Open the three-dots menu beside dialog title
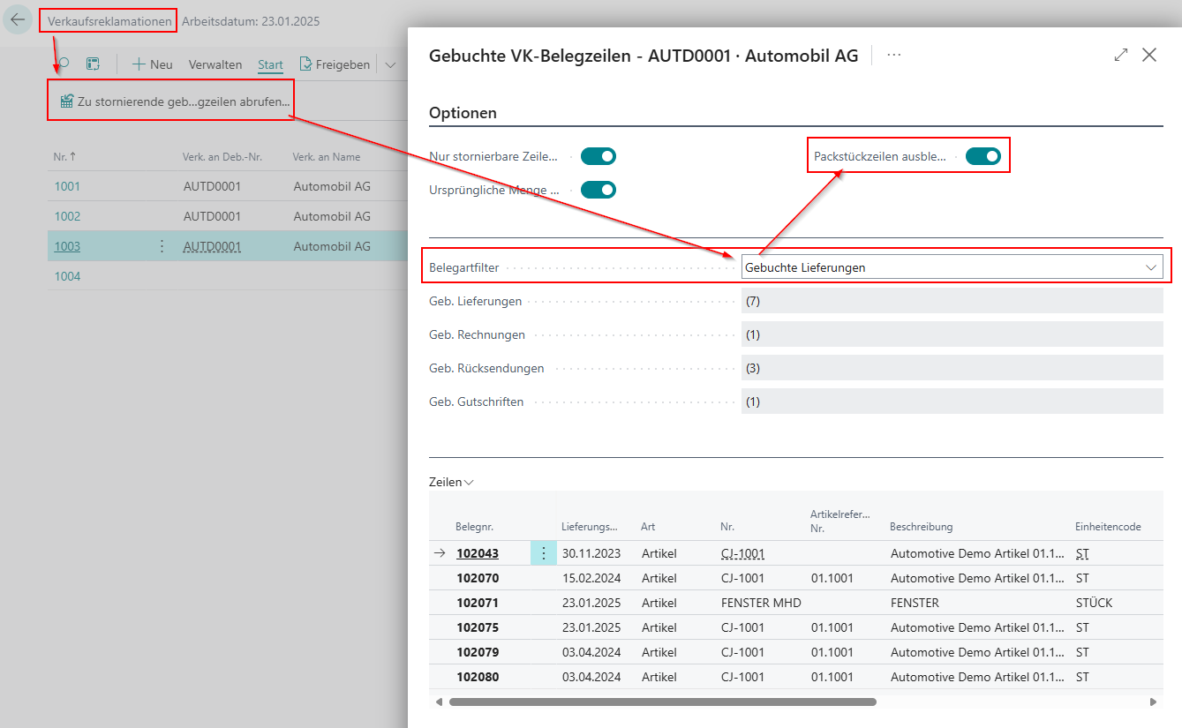 pyautogui.click(x=894, y=55)
